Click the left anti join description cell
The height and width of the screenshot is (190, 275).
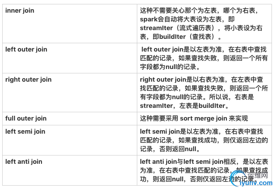[204, 170]
